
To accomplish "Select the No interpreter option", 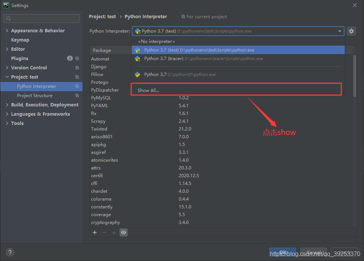I will point(238,42).
